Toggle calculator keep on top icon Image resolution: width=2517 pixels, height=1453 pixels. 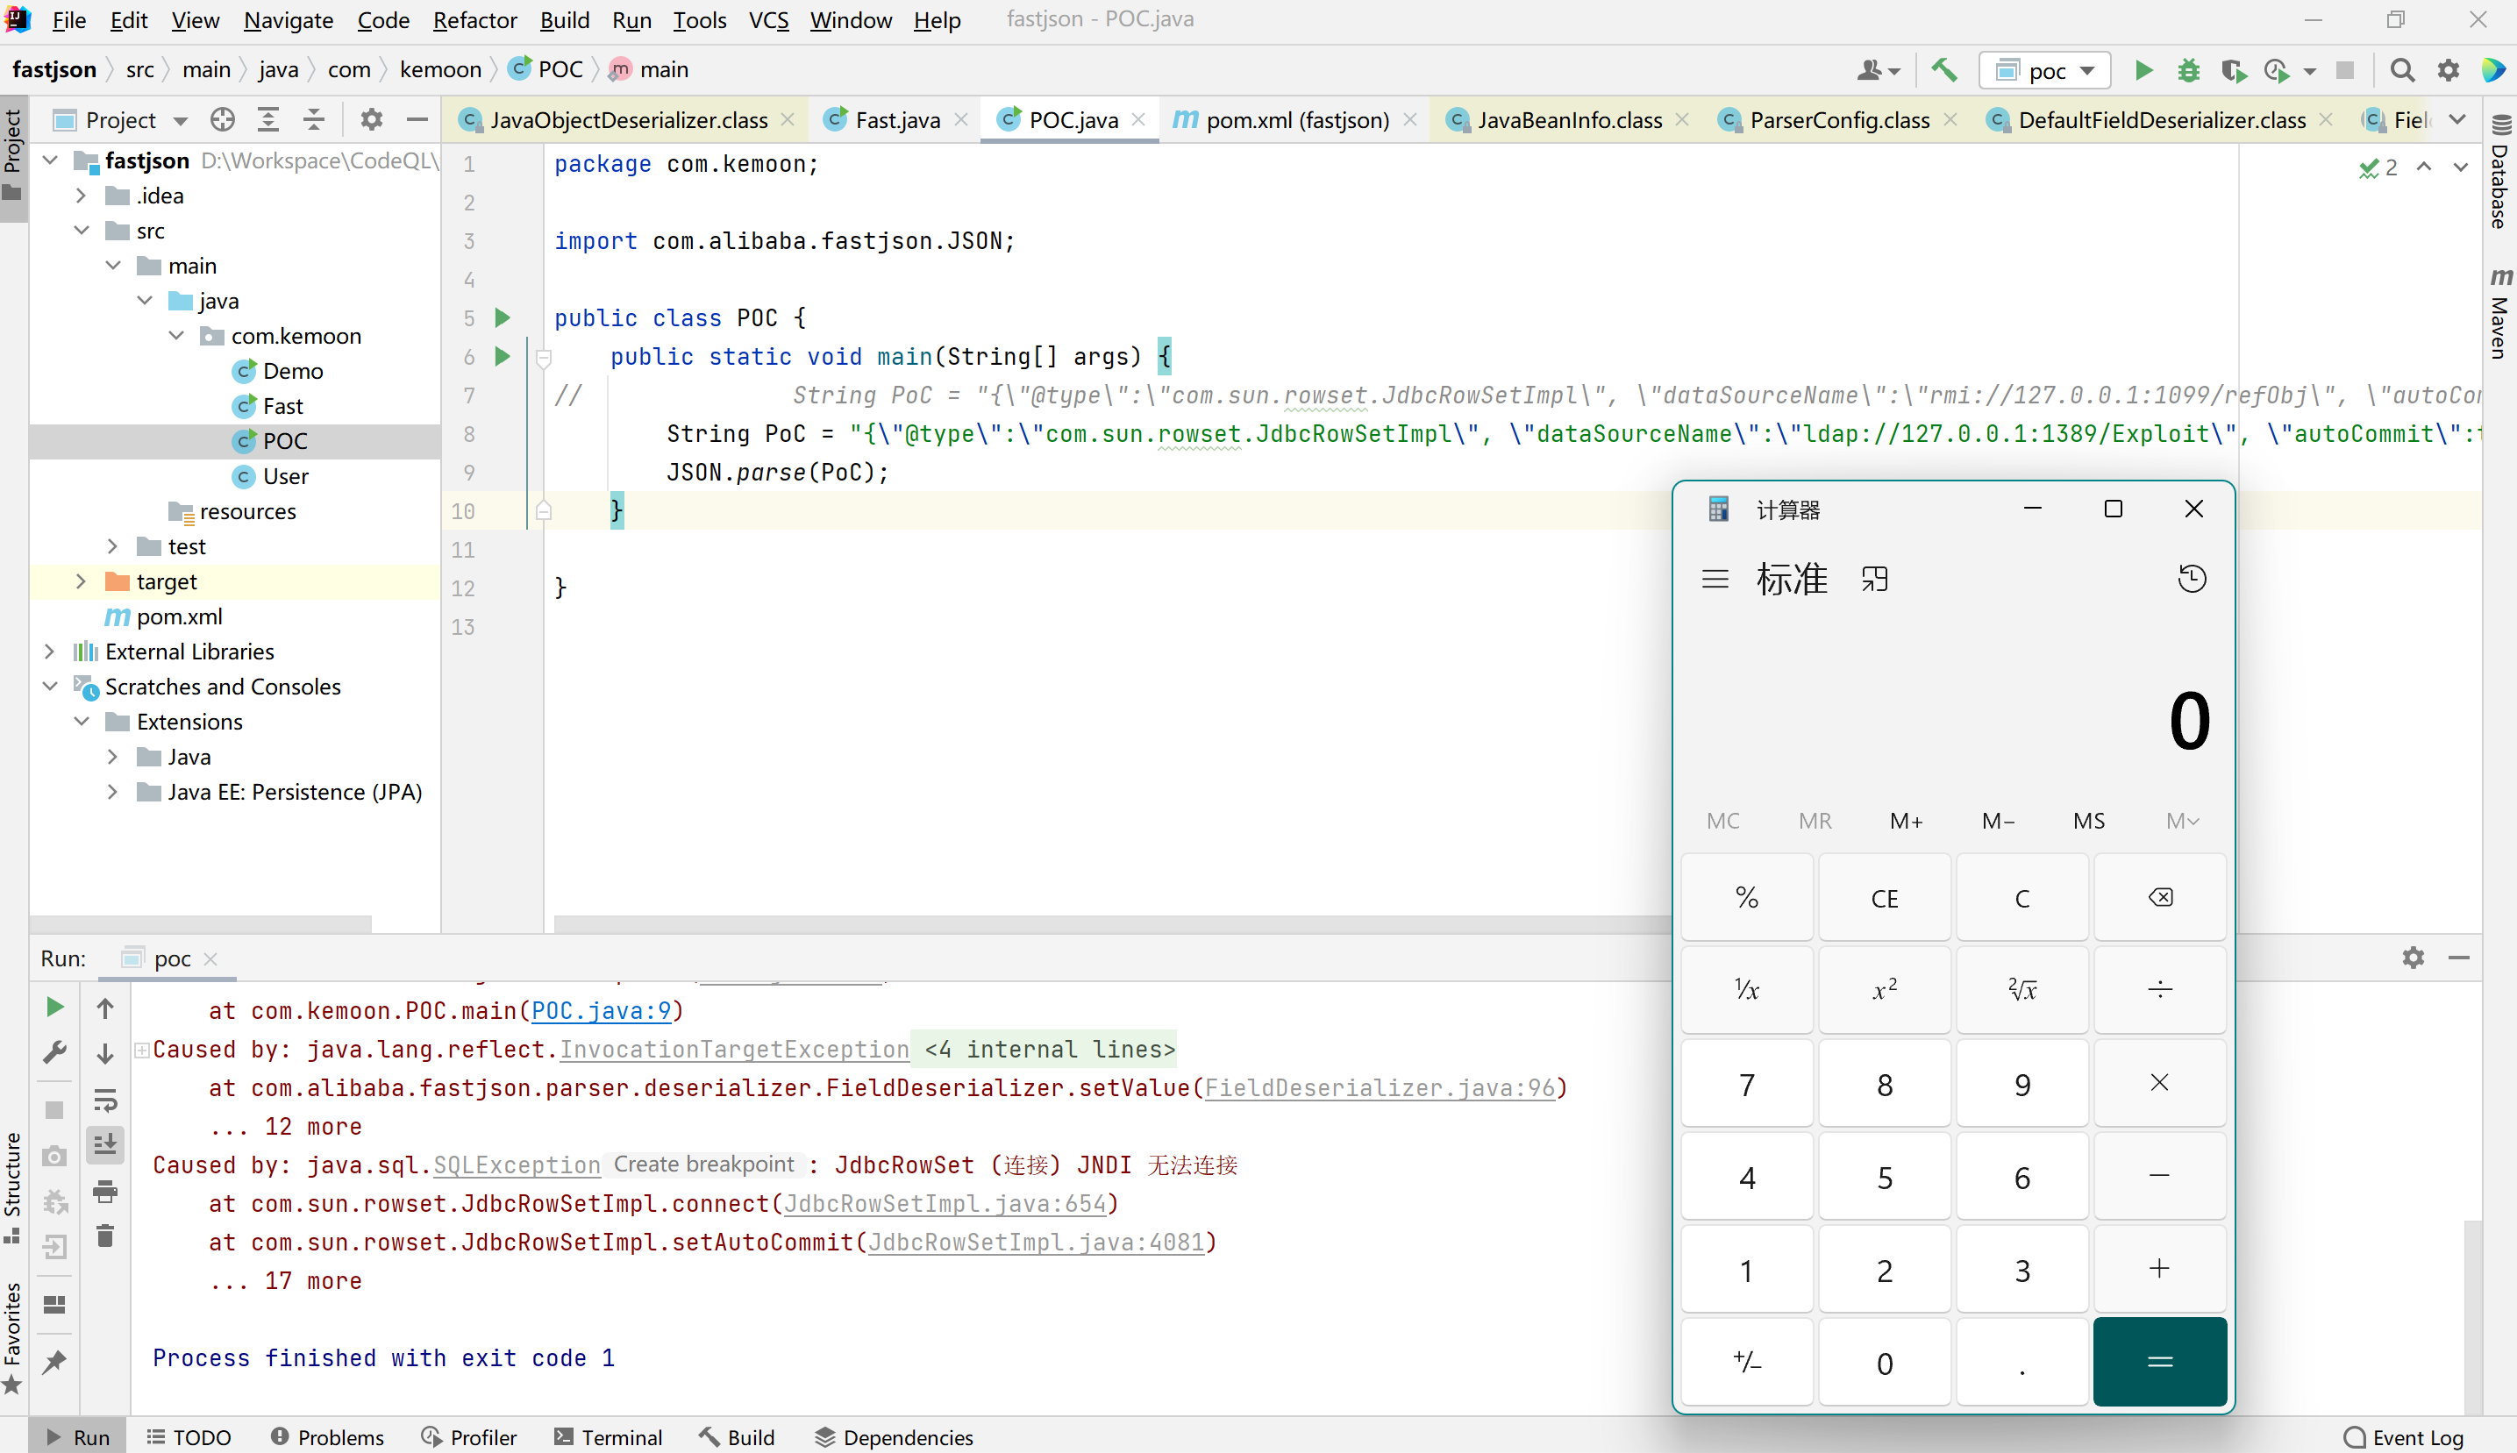[x=1874, y=579]
